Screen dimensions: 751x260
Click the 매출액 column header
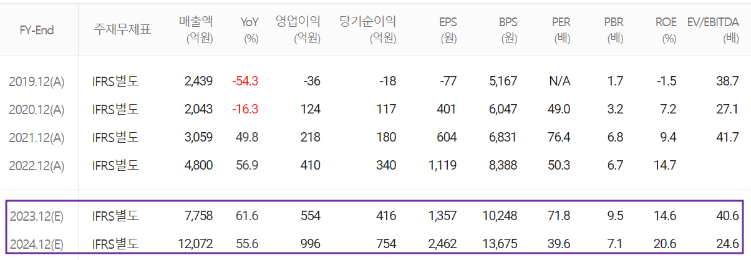click(195, 29)
